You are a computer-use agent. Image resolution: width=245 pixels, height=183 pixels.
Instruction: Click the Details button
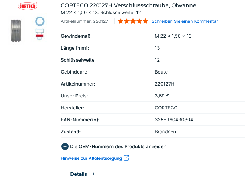click(x=81, y=174)
